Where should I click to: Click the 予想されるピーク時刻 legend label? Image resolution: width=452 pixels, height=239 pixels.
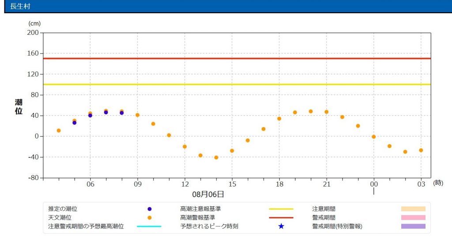tap(209, 226)
